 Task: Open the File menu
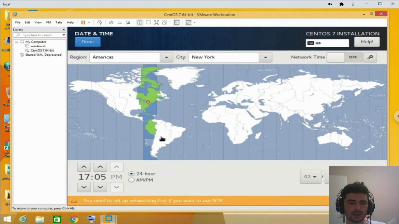click(18, 22)
